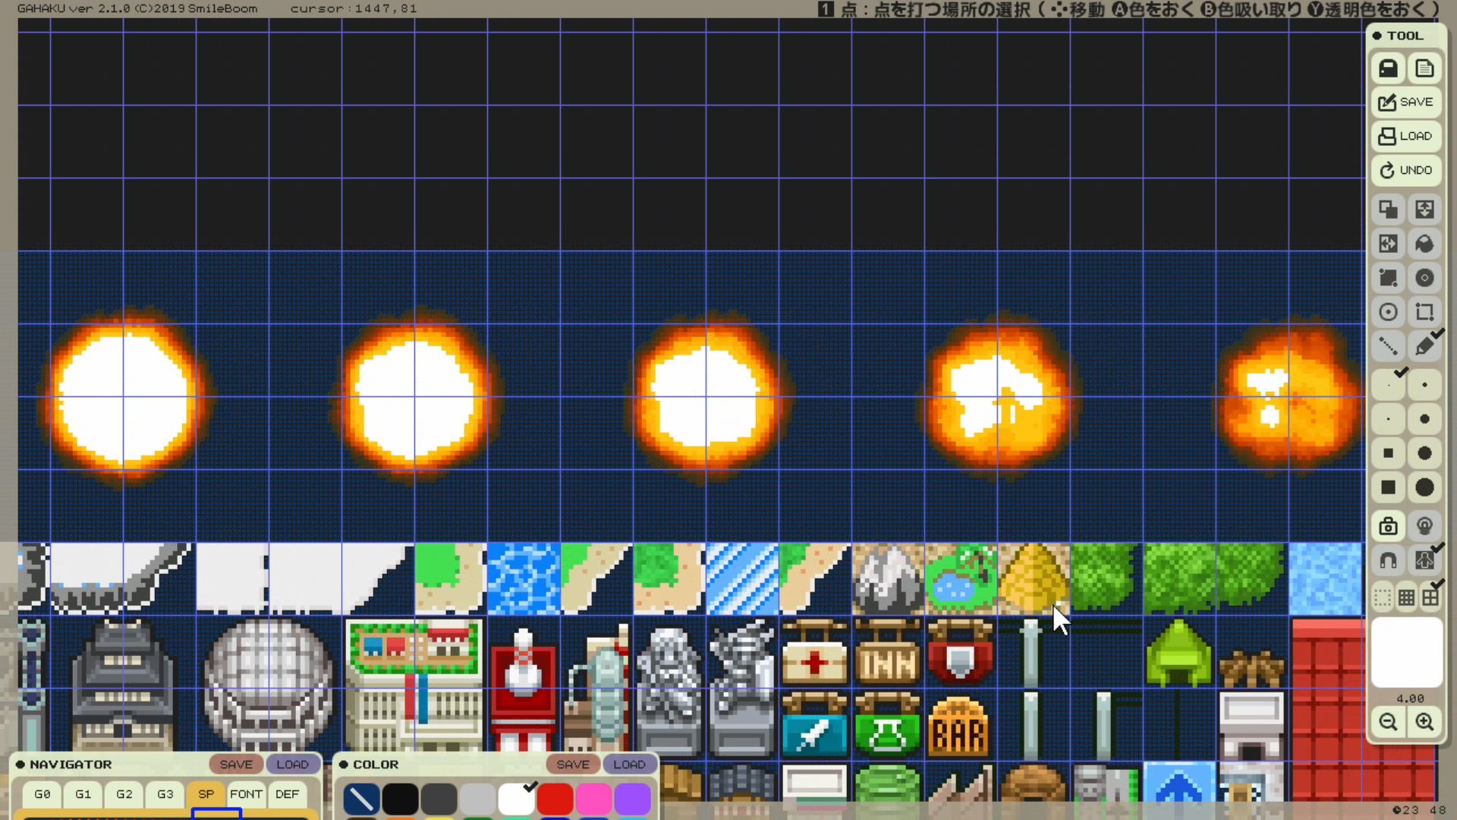Select the purple color swatch
1457x820 pixels.
pyautogui.click(x=632, y=799)
